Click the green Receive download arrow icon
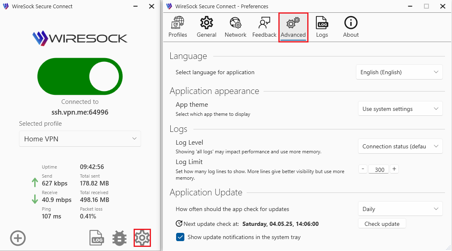Screen dimensions: 452x251 35,199
